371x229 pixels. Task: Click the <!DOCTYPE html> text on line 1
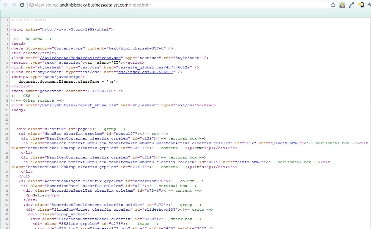pos(29,20)
